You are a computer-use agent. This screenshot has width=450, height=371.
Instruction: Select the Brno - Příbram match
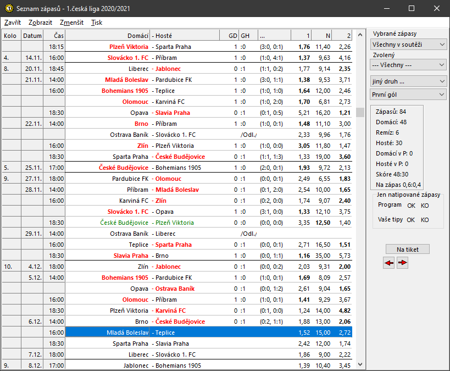209,124
